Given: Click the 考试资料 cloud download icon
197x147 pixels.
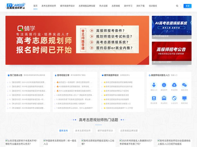Looking at the screenshot, I should click(174, 85).
